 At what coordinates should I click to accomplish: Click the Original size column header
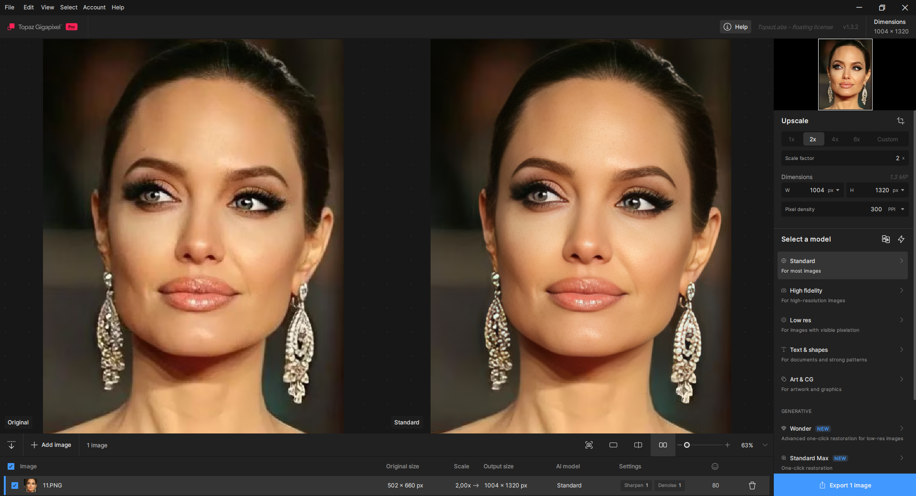[402, 466]
